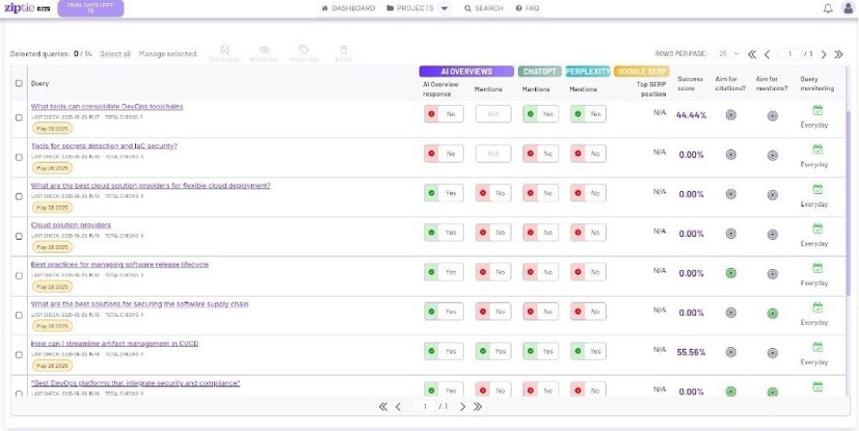Click query monitoring calendar icon for artifact management row
859x431 pixels.
point(817,347)
